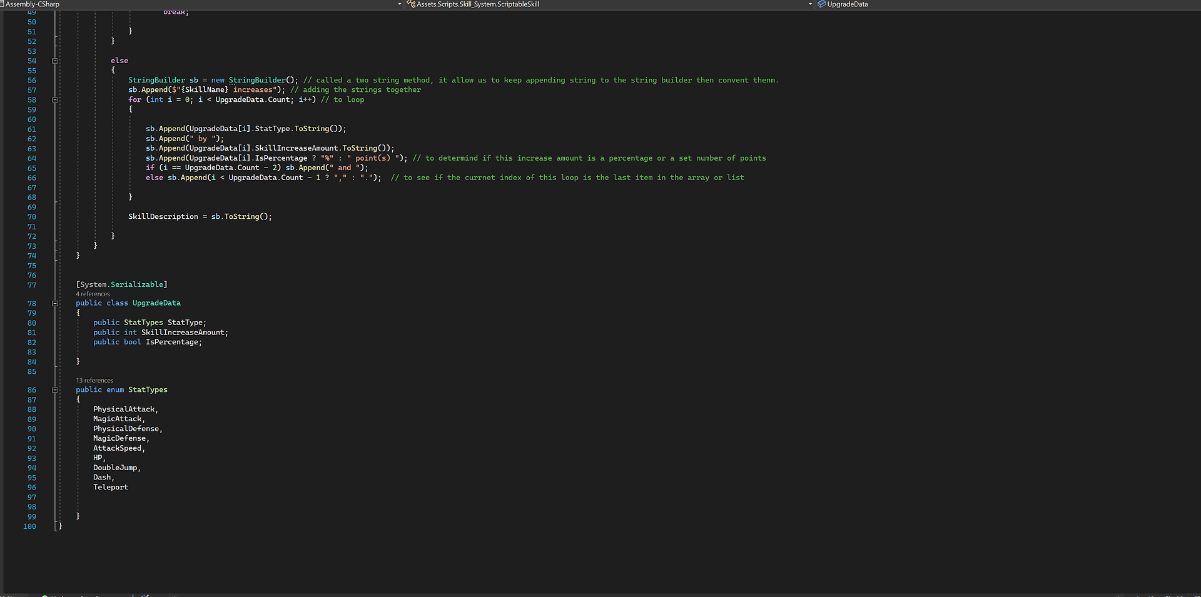Collapse the for loop at line 58
Image resolution: width=1201 pixels, height=597 pixels.
[55, 99]
